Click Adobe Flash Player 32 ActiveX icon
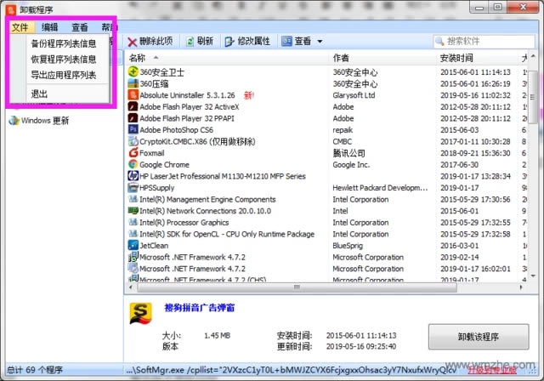 (x=133, y=106)
